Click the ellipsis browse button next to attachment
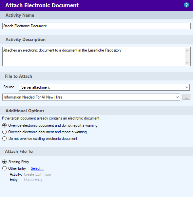 [x=186, y=97]
